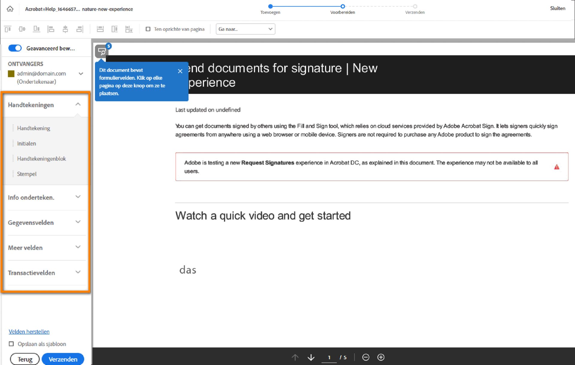575x365 pixels.
Task: Click the align right edges icon
Action: (80, 29)
